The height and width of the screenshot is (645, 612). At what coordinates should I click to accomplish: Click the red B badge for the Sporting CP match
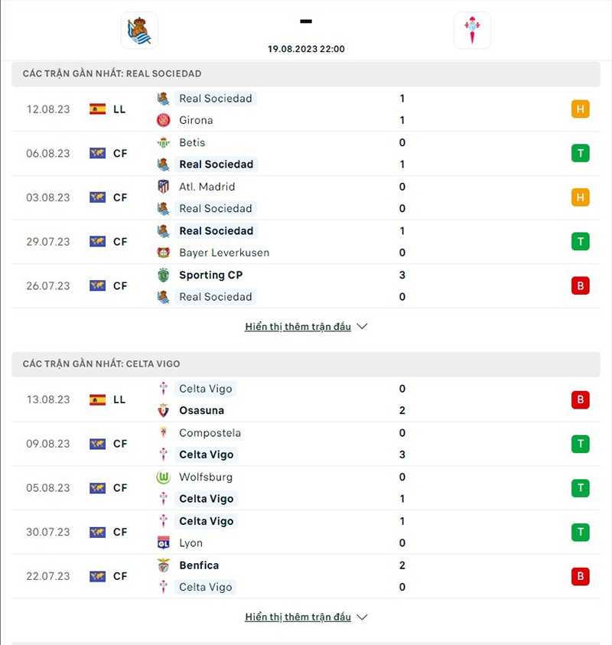pyautogui.click(x=580, y=286)
